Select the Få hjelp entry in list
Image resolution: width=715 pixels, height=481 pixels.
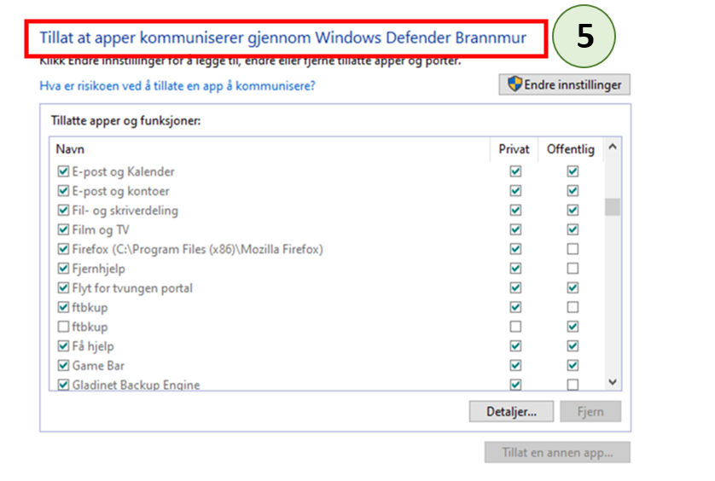click(x=92, y=346)
